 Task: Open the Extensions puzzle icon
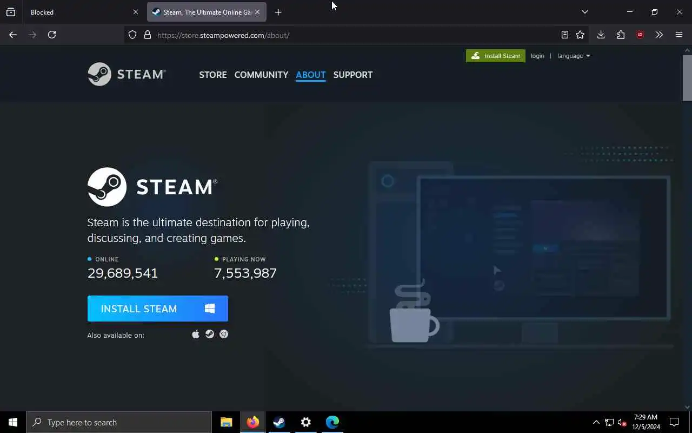click(621, 35)
